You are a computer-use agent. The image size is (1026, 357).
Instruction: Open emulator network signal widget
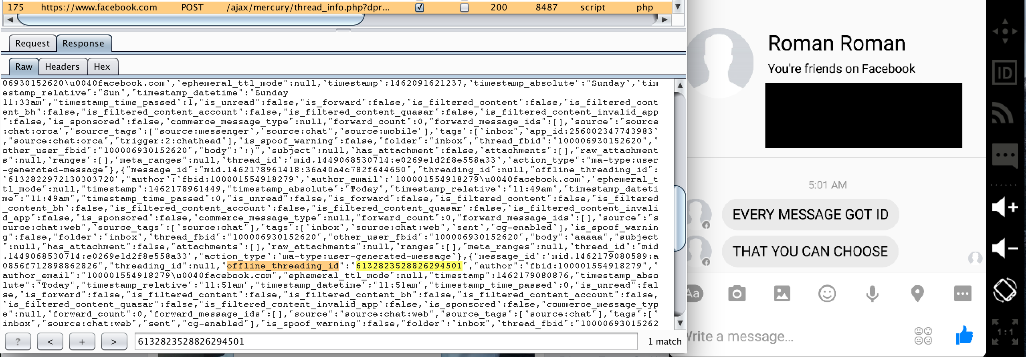click(x=1004, y=113)
